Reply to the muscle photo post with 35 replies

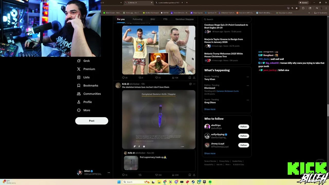(125, 78)
